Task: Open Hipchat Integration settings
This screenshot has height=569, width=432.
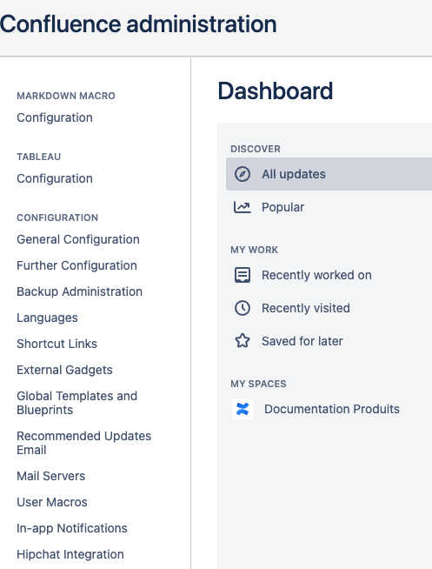Action: point(70,554)
